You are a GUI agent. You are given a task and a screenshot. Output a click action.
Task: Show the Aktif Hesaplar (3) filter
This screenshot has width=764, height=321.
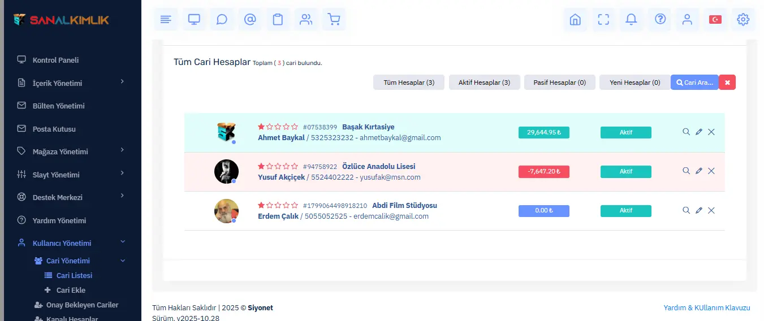(x=484, y=83)
